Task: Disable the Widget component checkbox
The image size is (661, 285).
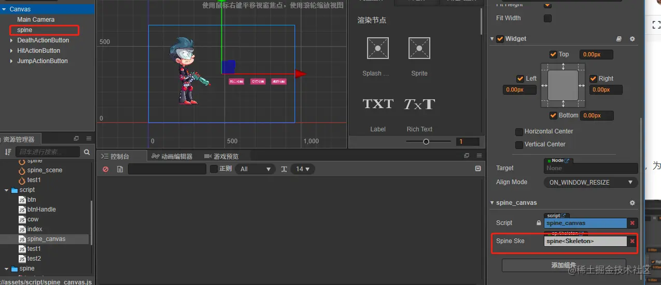Action: [500, 39]
